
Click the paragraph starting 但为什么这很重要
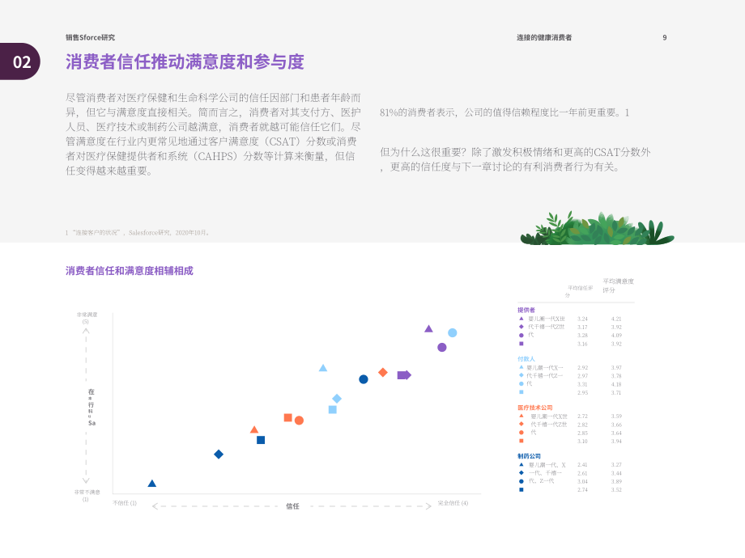tap(515, 159)
